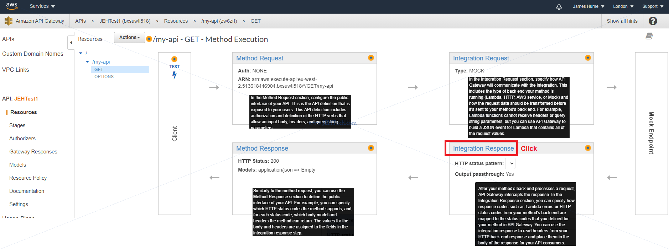The image size is (669, 249).
Task: Click the Mock Endpoint box
Action: pyautogui.click(x=651, y=134)
